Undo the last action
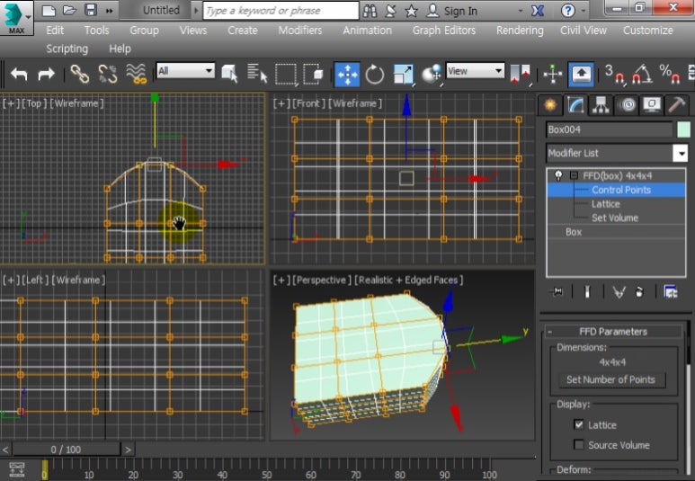695x481 pixels. (19, 74)
